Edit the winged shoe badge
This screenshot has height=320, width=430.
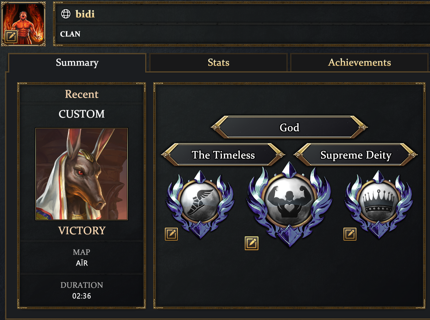171,234
